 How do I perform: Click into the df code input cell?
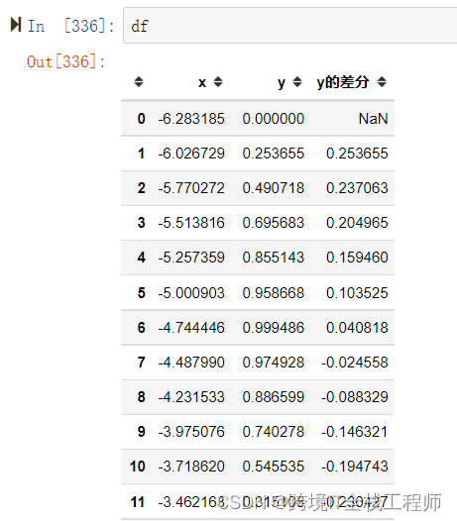[290, 26]
